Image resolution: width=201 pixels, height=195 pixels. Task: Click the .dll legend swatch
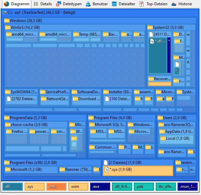(x=12, y=186)
